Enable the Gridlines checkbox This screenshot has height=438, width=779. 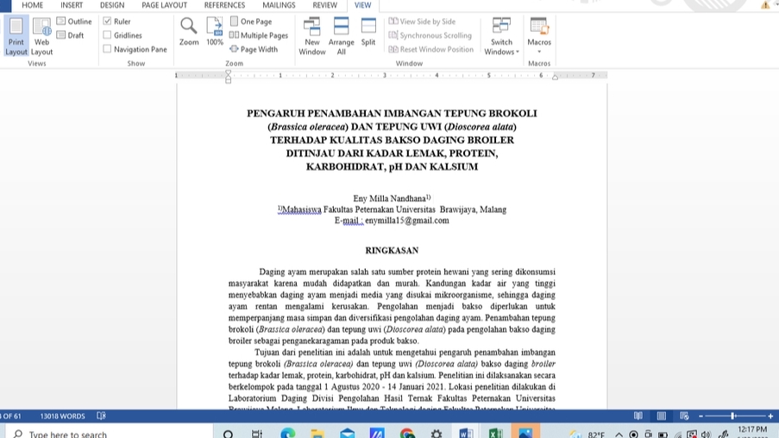107,35
